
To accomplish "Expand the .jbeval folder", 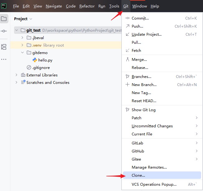I will click(22, 38).
